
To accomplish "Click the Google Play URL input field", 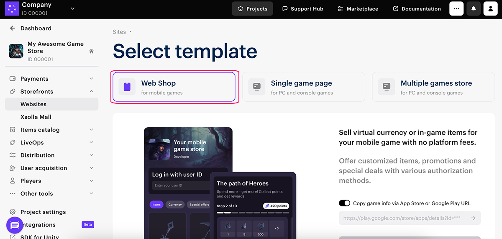I will [404, 218].
